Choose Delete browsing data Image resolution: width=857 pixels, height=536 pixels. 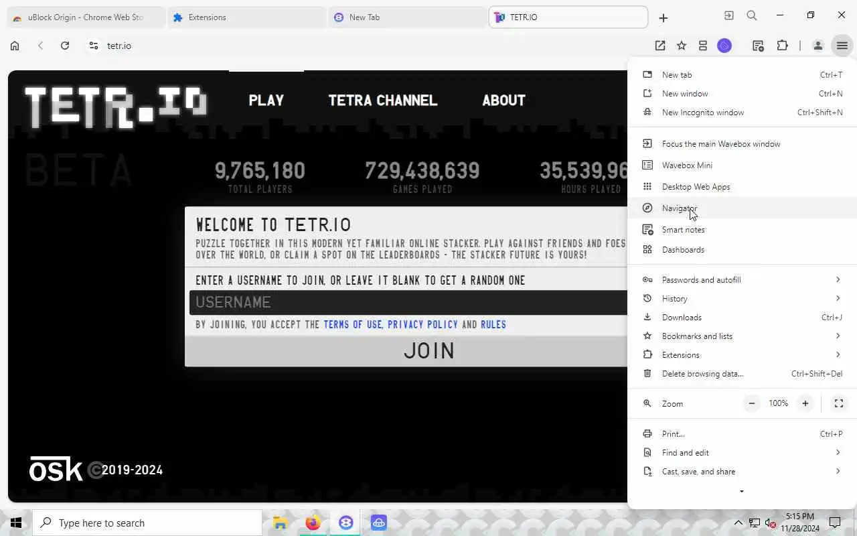[x=742, y=374]
